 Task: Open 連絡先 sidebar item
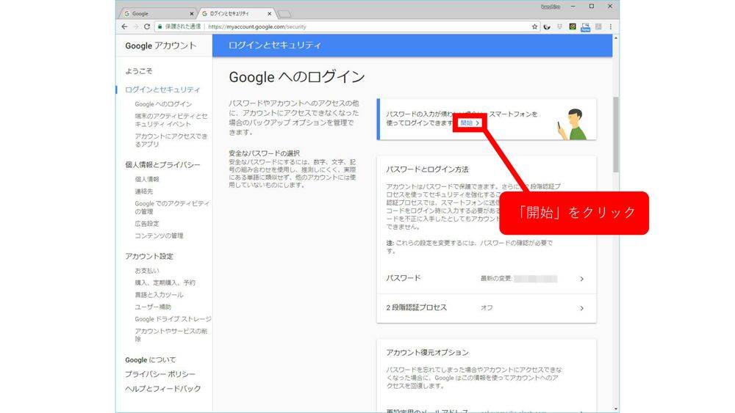click(143, 191)
